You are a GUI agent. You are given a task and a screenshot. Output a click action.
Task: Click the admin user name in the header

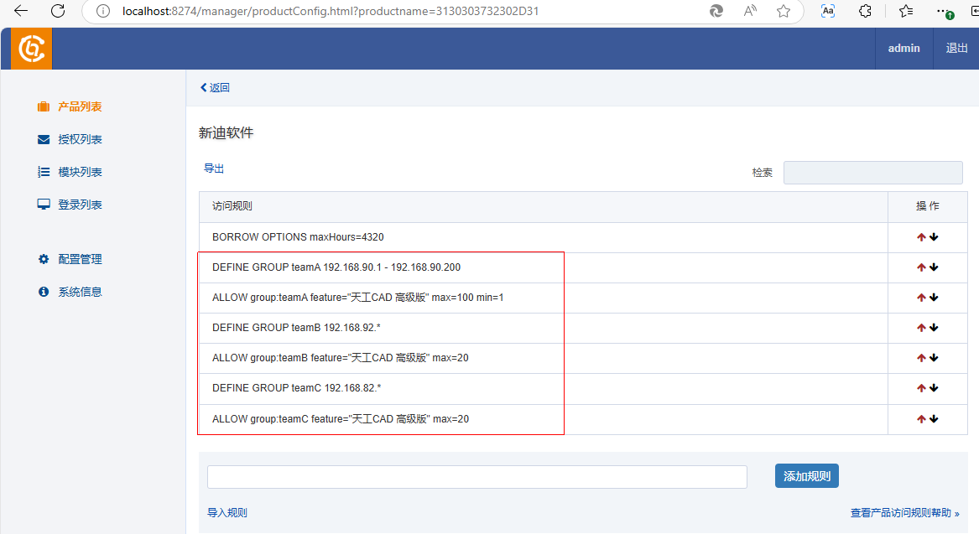click(x=904, y=48)
